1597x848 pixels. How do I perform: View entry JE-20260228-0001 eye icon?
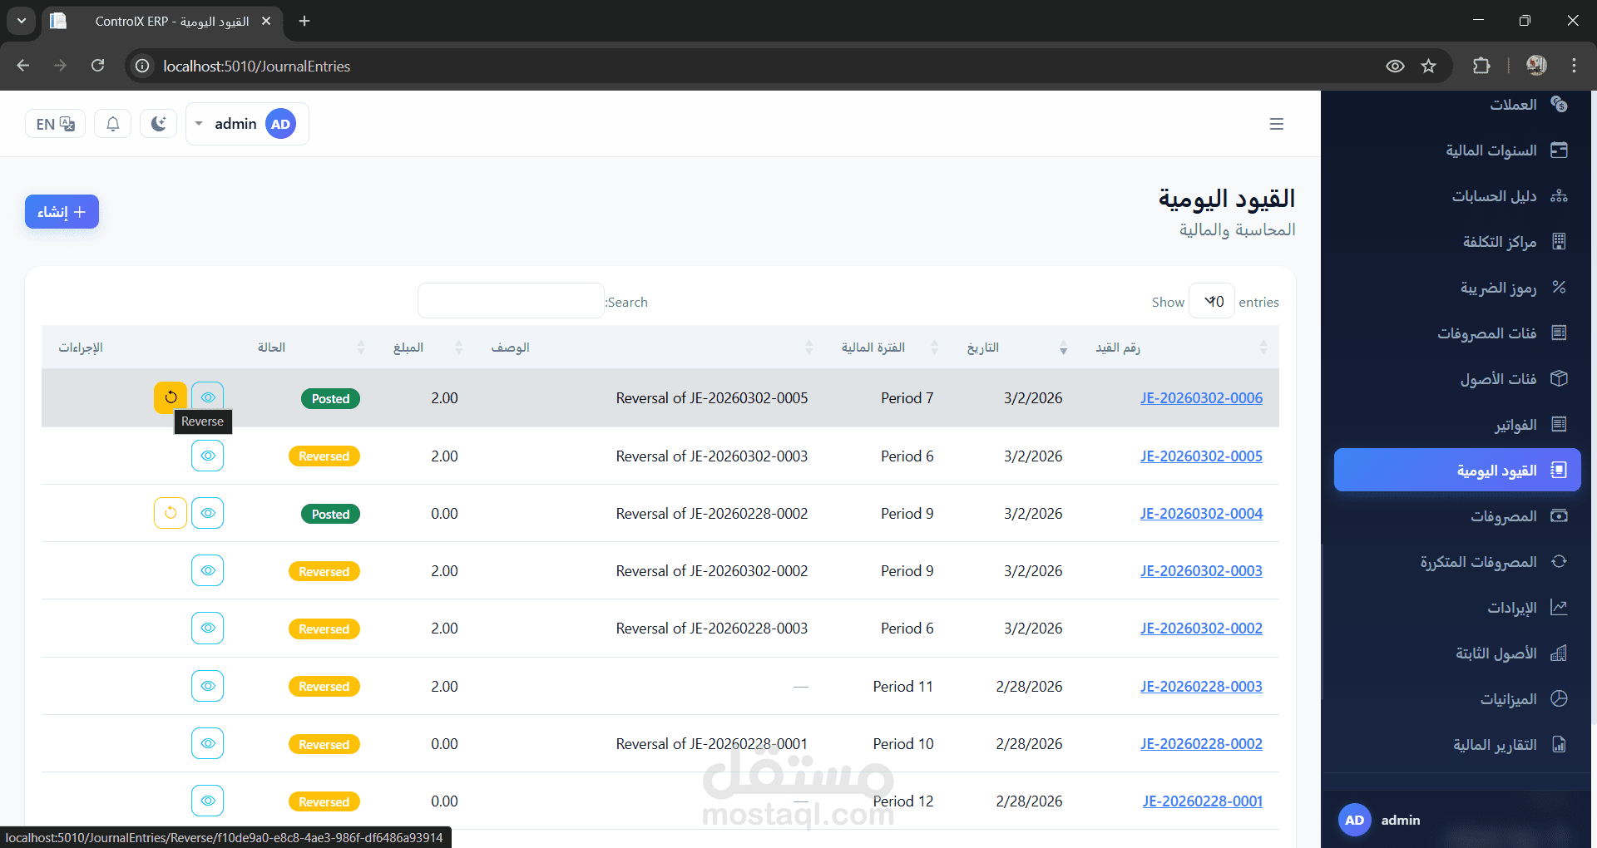pyautogui.click(x=208, y=801)
